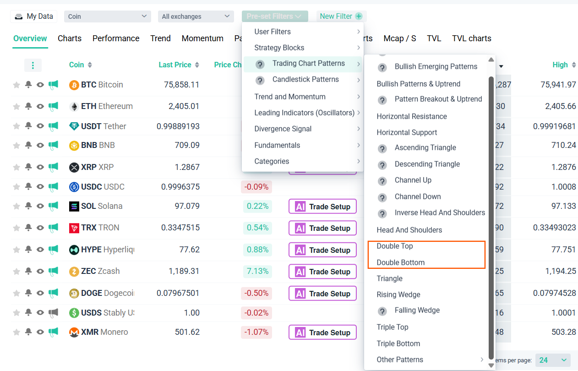Open the Coin type dropdown
The height and width of the screenshot is (371, 578).
pyautogui.click(x=108, y=16)
